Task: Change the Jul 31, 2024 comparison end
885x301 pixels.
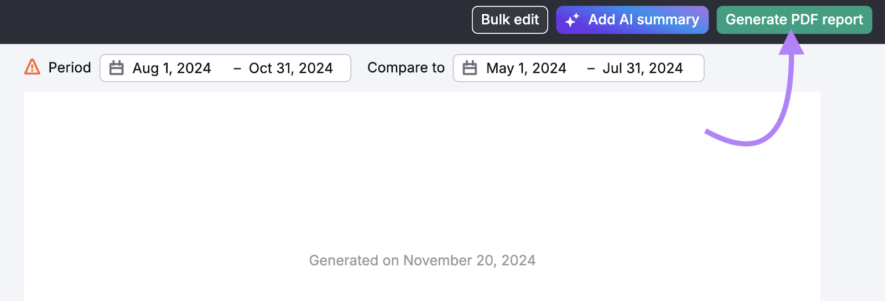Action: pos(643,68)
